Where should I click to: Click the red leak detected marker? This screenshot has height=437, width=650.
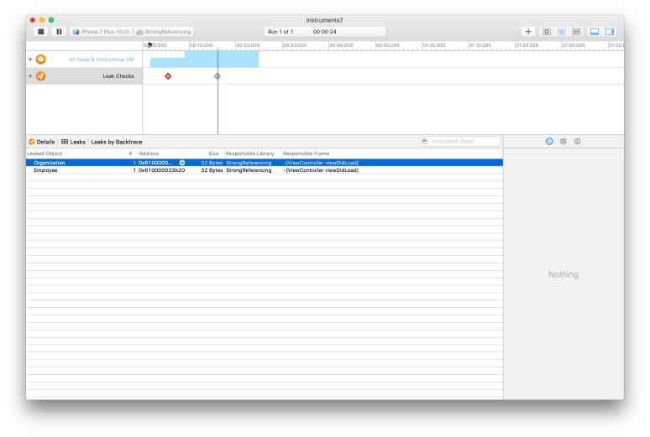click(168, 76)
